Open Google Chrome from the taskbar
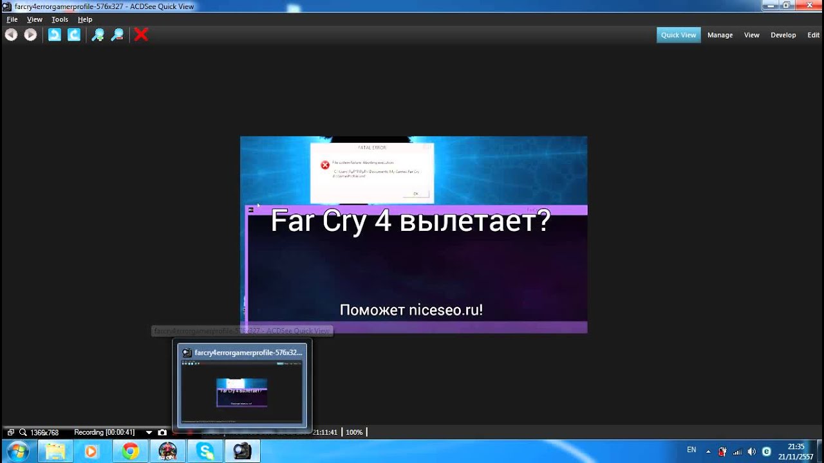This screenshot has width=824, height=463. click(130, 451)
